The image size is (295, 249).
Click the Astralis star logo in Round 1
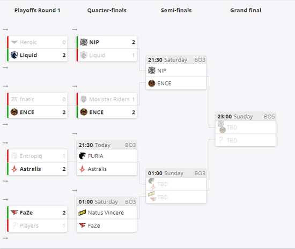coord(14,169)
